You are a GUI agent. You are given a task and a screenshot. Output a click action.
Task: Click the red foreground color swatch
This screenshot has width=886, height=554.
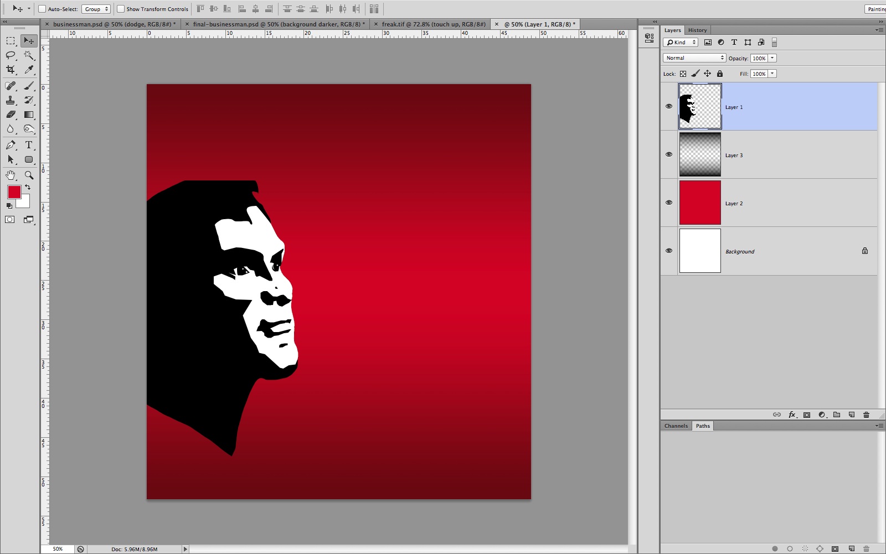(x=14, y=192)
